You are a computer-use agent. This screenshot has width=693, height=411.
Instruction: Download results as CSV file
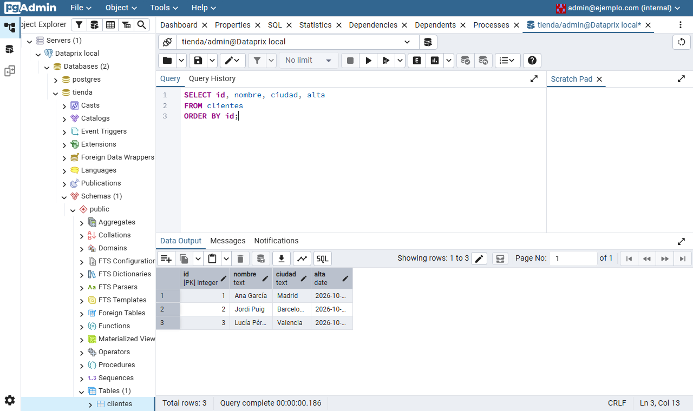coord(282,258)
